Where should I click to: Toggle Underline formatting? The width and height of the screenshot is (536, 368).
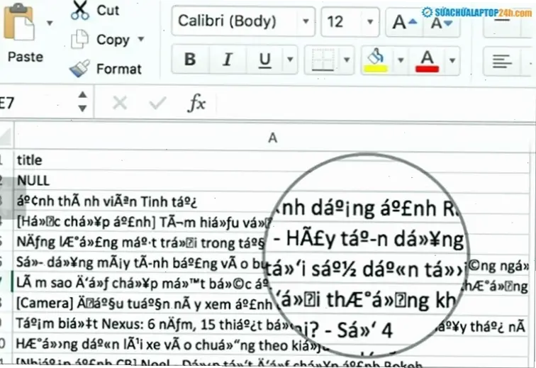[264, 60]
